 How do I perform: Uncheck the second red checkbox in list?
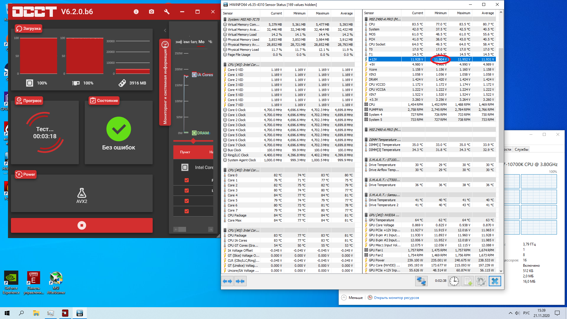pos(187,191)
